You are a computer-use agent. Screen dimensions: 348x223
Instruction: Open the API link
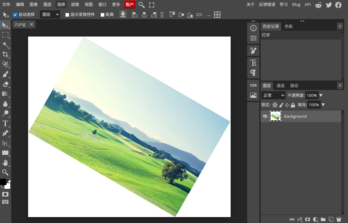pos(308,4)
